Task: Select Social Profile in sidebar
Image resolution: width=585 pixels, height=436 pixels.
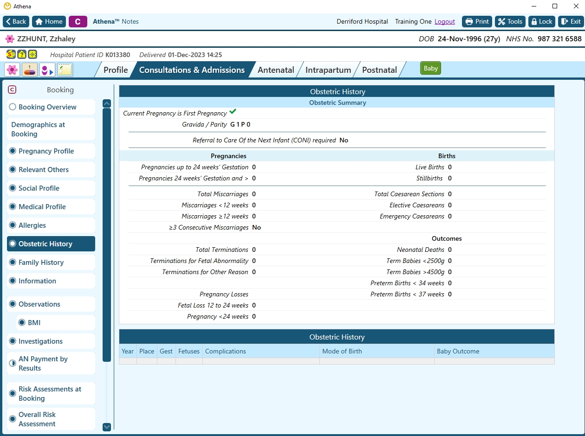Action: click(x=51, y=188)
